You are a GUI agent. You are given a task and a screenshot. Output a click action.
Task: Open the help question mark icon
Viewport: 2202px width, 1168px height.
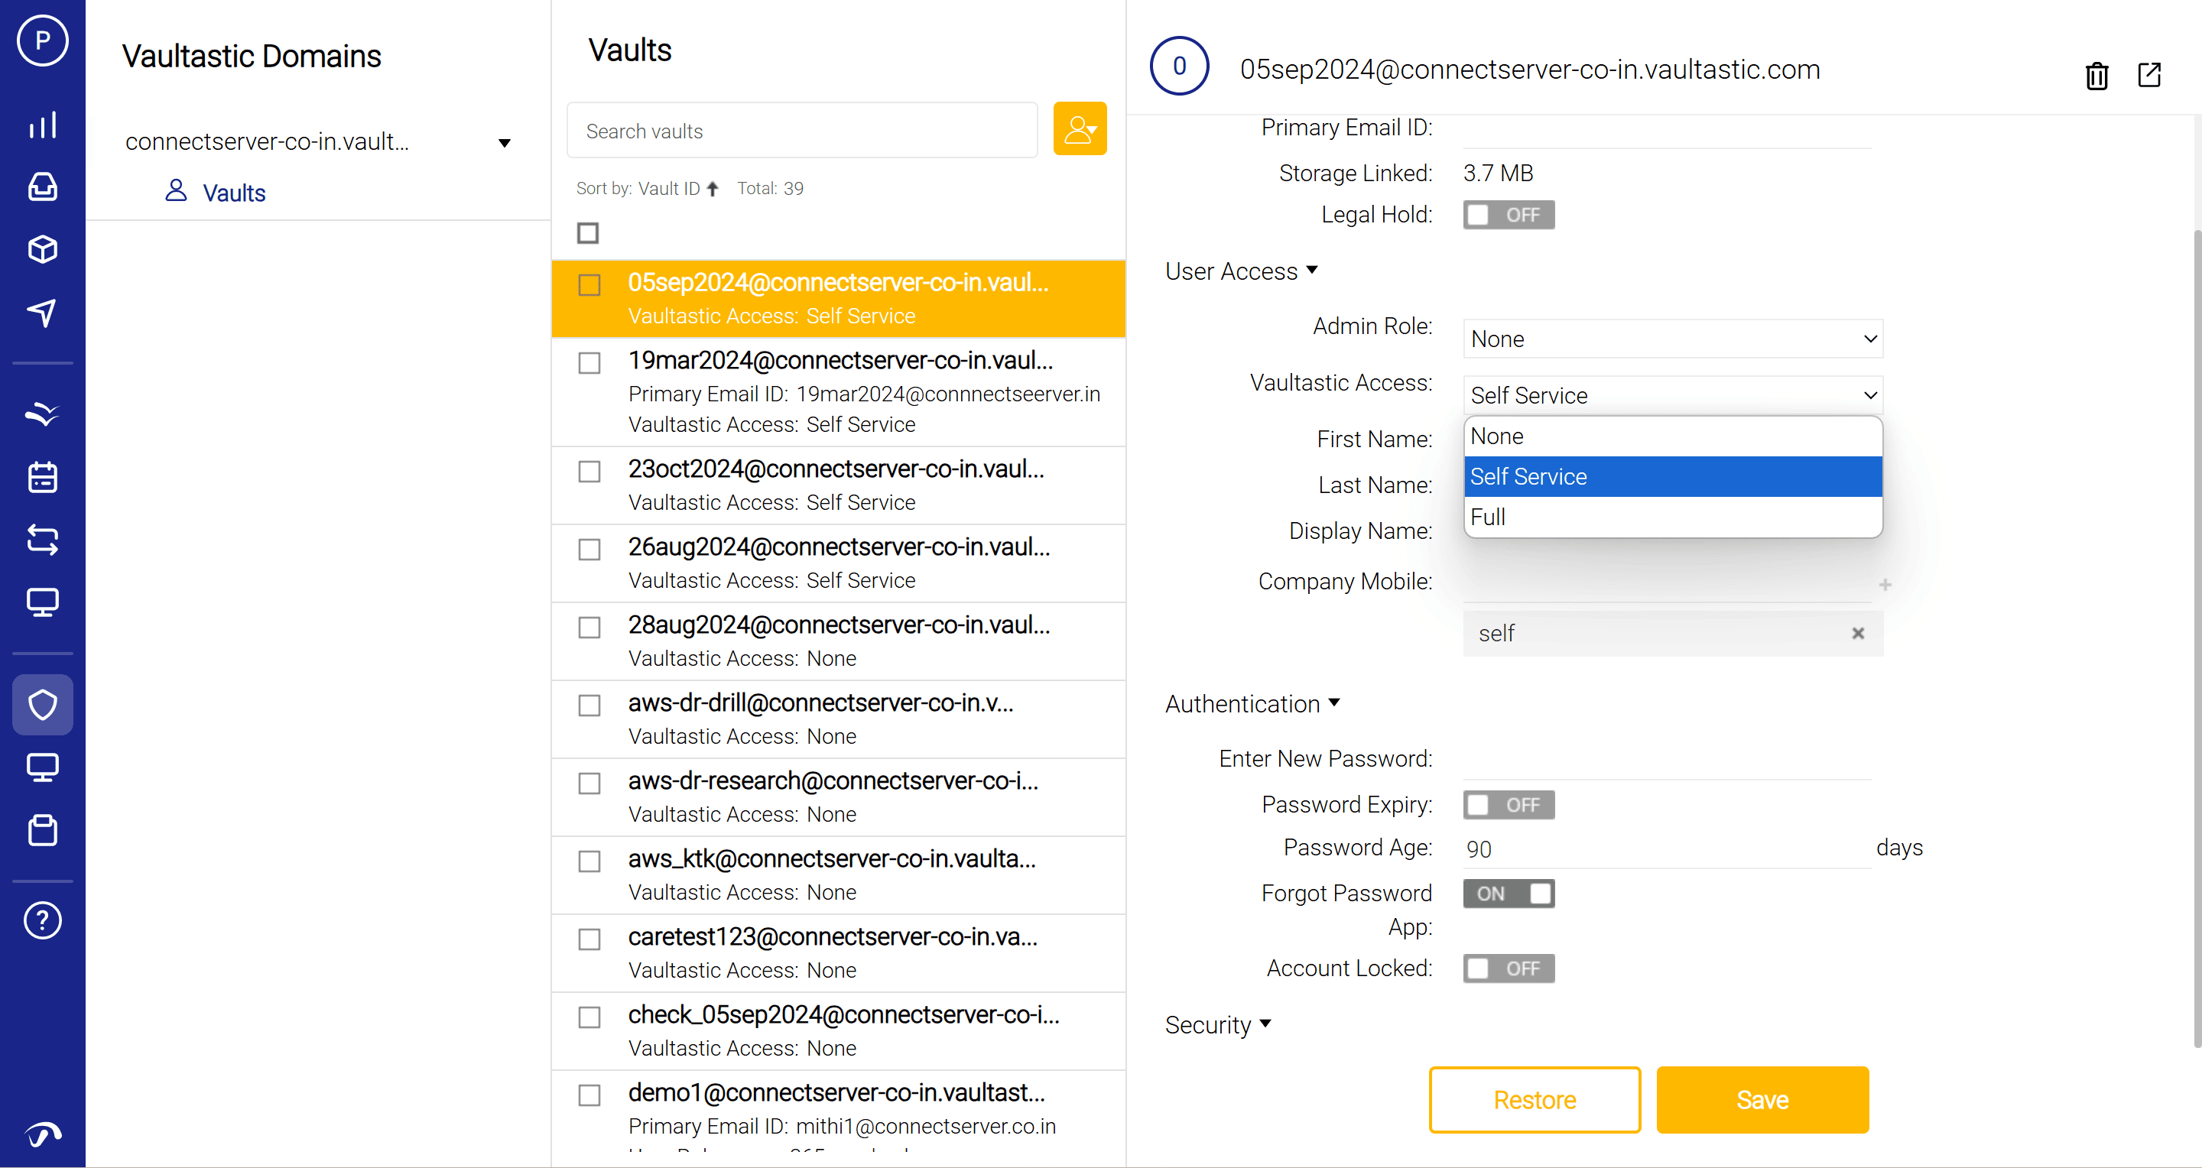pos(43,920)
